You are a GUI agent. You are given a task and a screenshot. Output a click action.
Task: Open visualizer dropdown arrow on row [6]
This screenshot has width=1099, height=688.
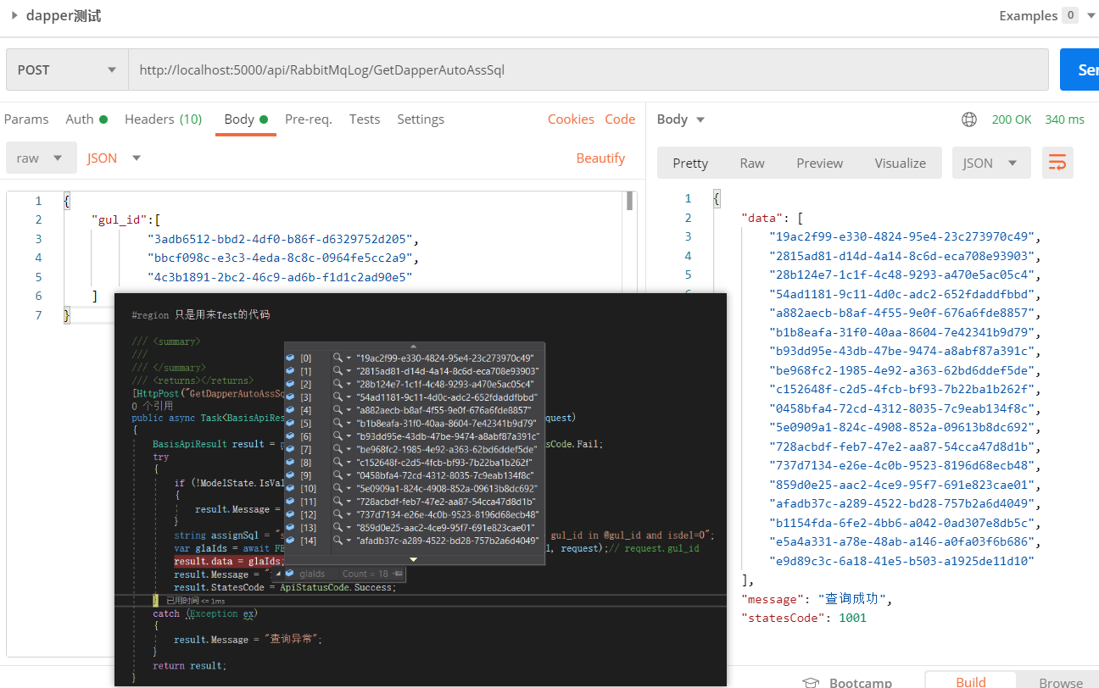point(349,436)
